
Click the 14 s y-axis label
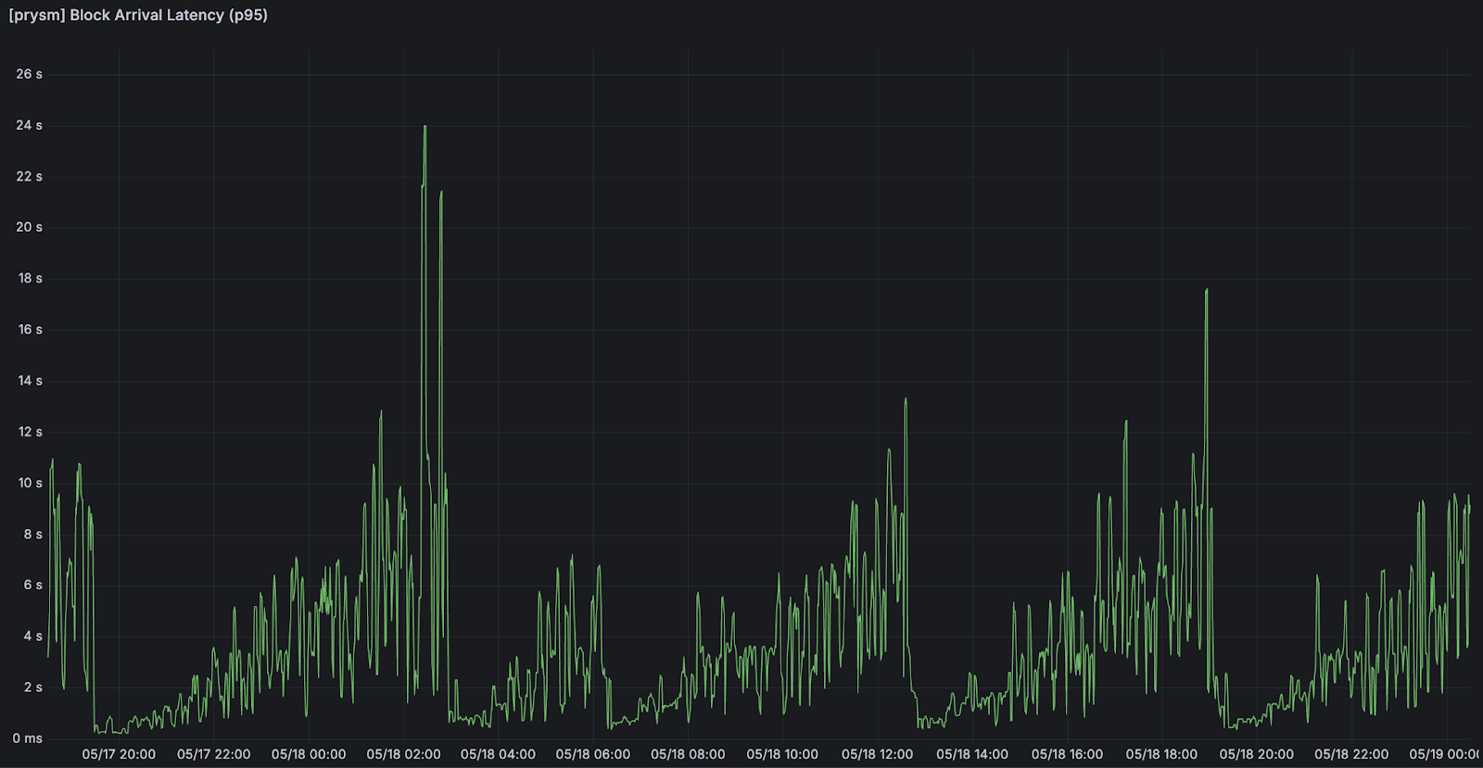tap(30, 381)
